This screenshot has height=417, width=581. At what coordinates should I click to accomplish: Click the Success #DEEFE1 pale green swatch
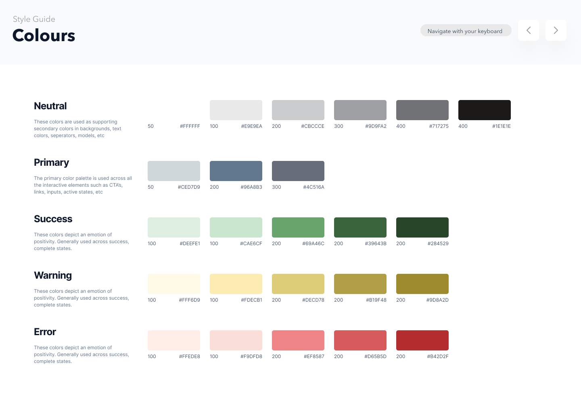(173, 227)
